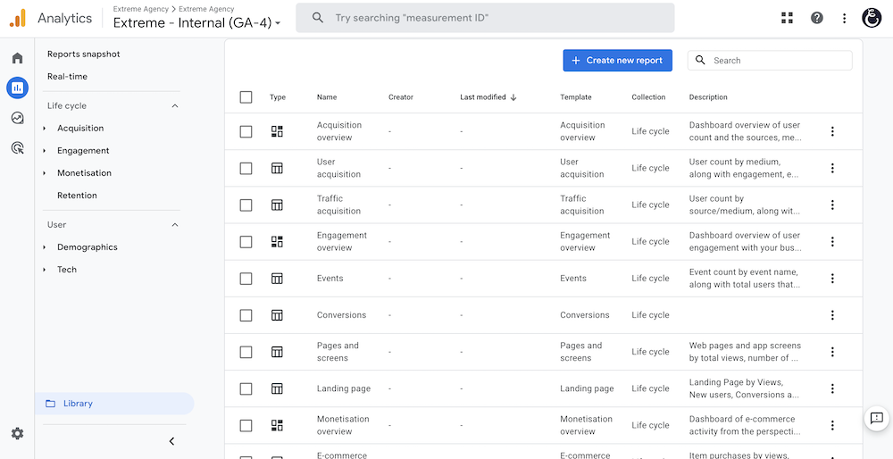Open the Home icon in left rail

tap(18, 58)
